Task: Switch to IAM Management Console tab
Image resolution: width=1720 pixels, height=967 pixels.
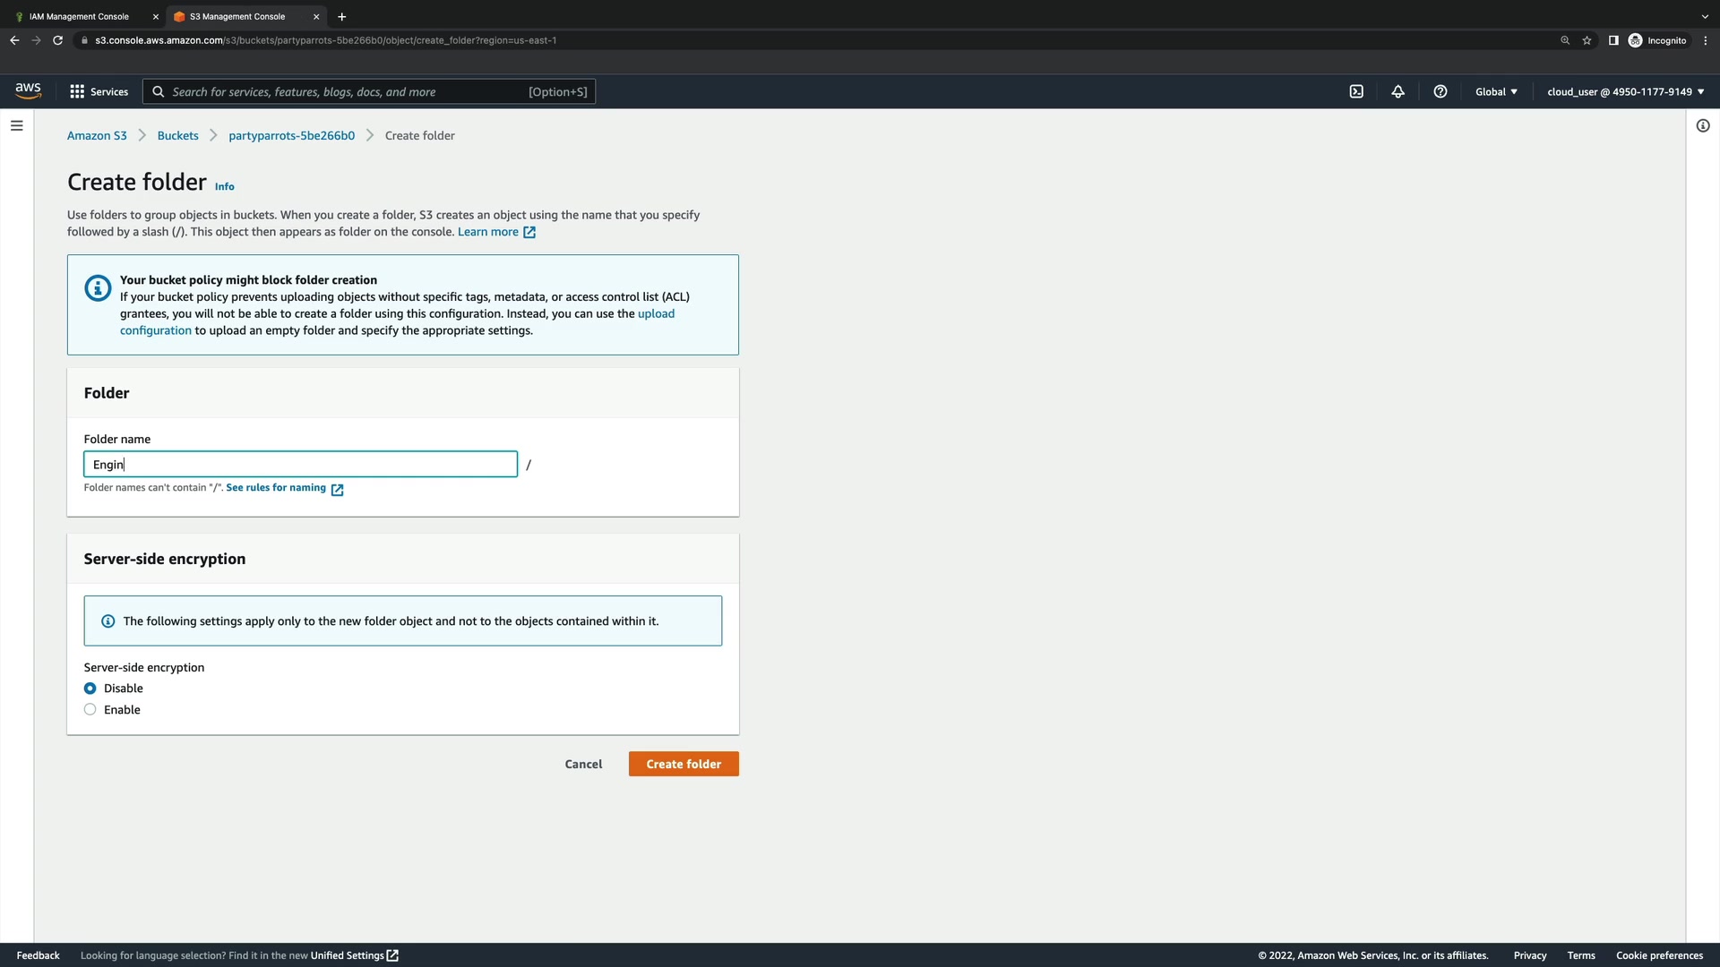Action: point(79,16)
